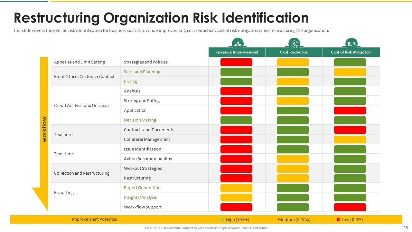Click the Decision Making green text
The height and width of the screenshot is (232, 412).
pos(140,120)
